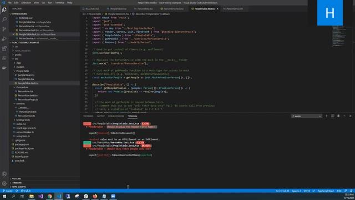Open File Explorer from taskbar

(x=32, y=196)
